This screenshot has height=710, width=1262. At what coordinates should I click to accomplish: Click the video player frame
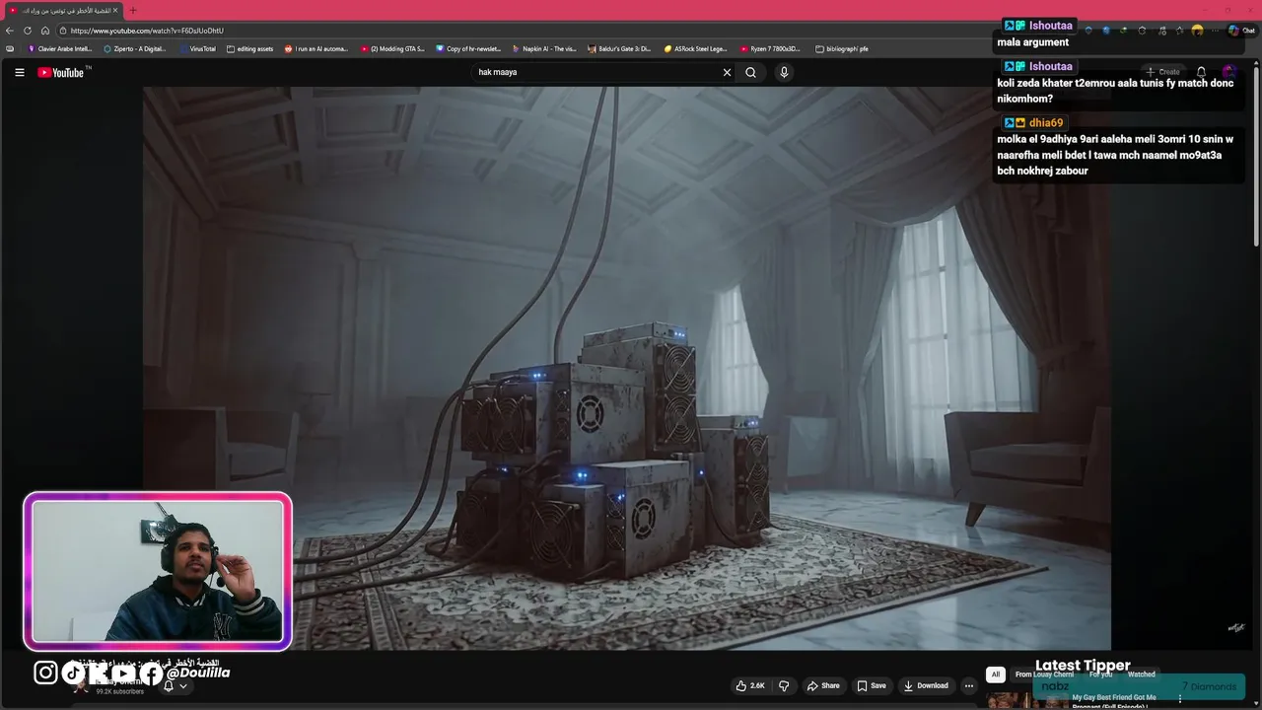(x=627, y=368)
